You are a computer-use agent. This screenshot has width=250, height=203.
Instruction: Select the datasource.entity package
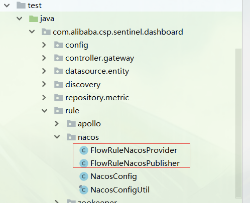pos(97,71)
